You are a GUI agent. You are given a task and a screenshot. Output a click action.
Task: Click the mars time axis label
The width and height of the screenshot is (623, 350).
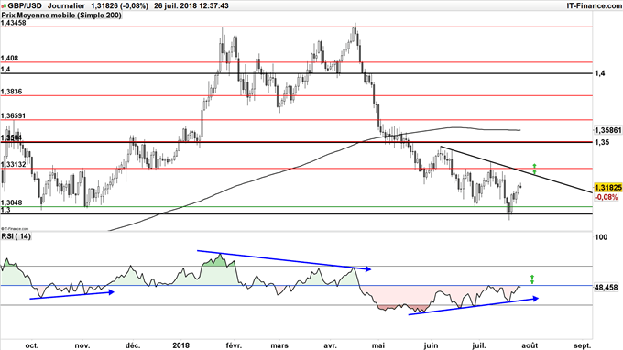pyautogui.click(x=279, y=345)
